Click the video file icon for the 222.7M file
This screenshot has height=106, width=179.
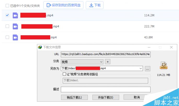pos(15,26)
